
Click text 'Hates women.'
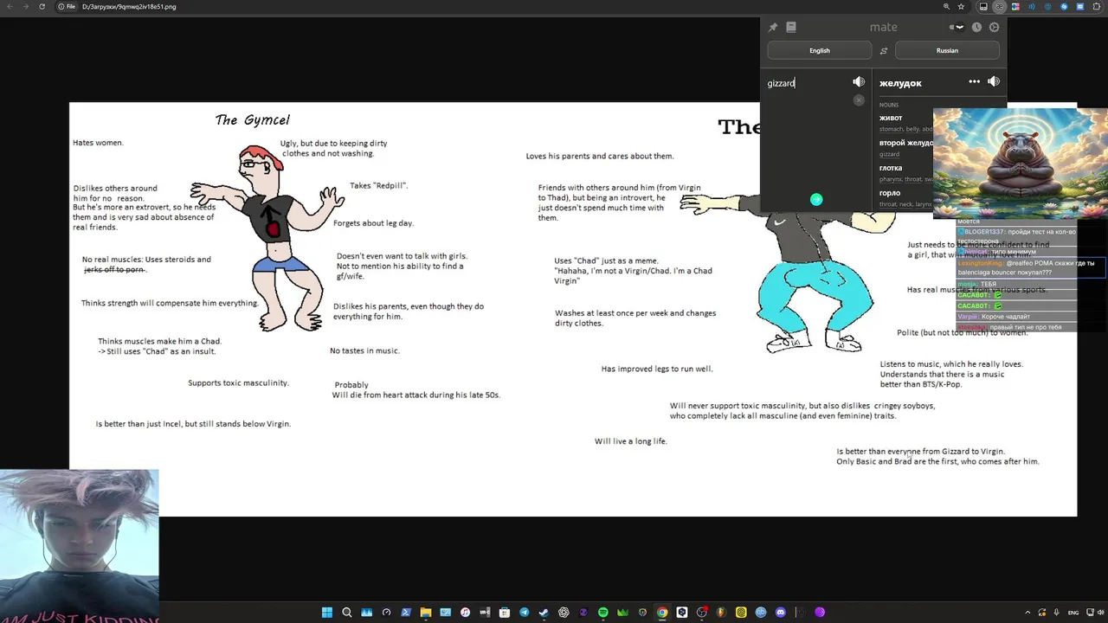(x=98, y=143)
